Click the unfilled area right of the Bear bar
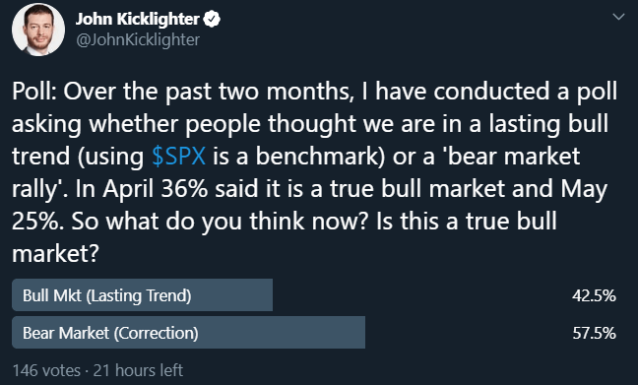 click(468, 333)
